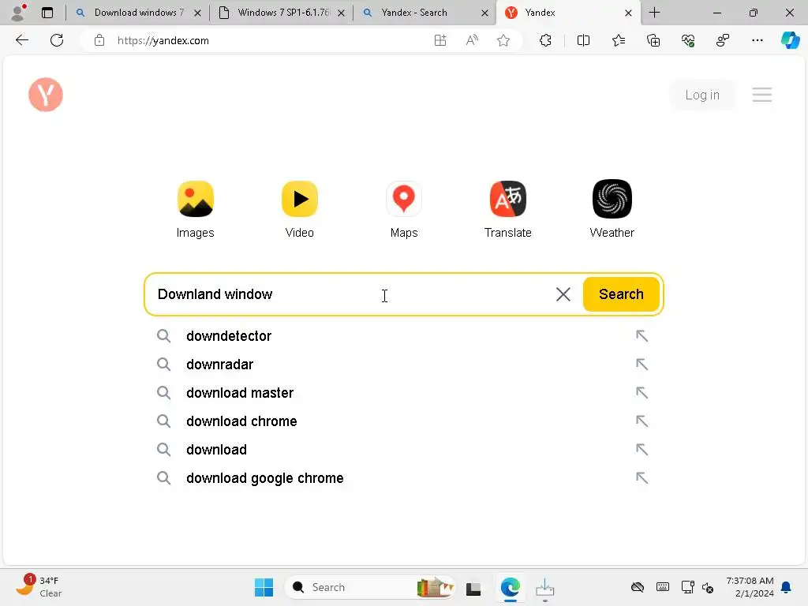This screenshot has width=808, height=606.
Task: Close the Download windows 7 tab
Action: pyautogui.click(x=197, y=13)
